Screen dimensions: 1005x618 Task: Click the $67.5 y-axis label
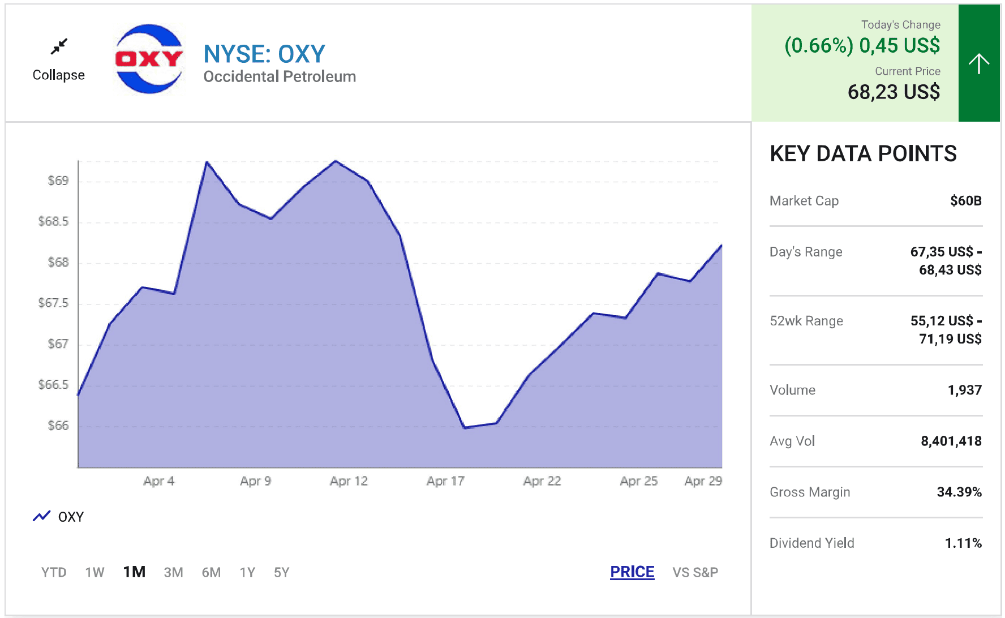53,303
